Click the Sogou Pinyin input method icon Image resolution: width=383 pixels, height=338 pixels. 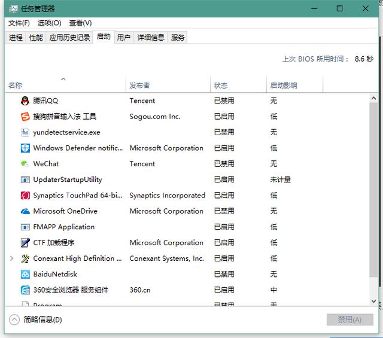[25, 117]
